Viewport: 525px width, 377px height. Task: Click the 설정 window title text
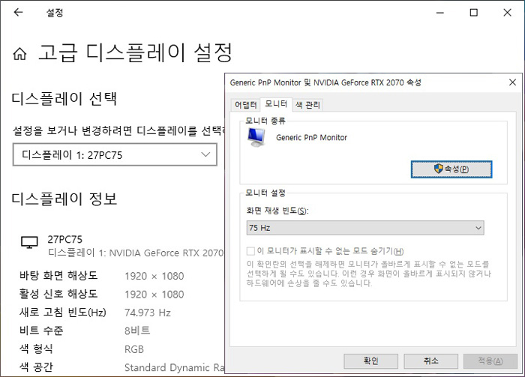55,13
